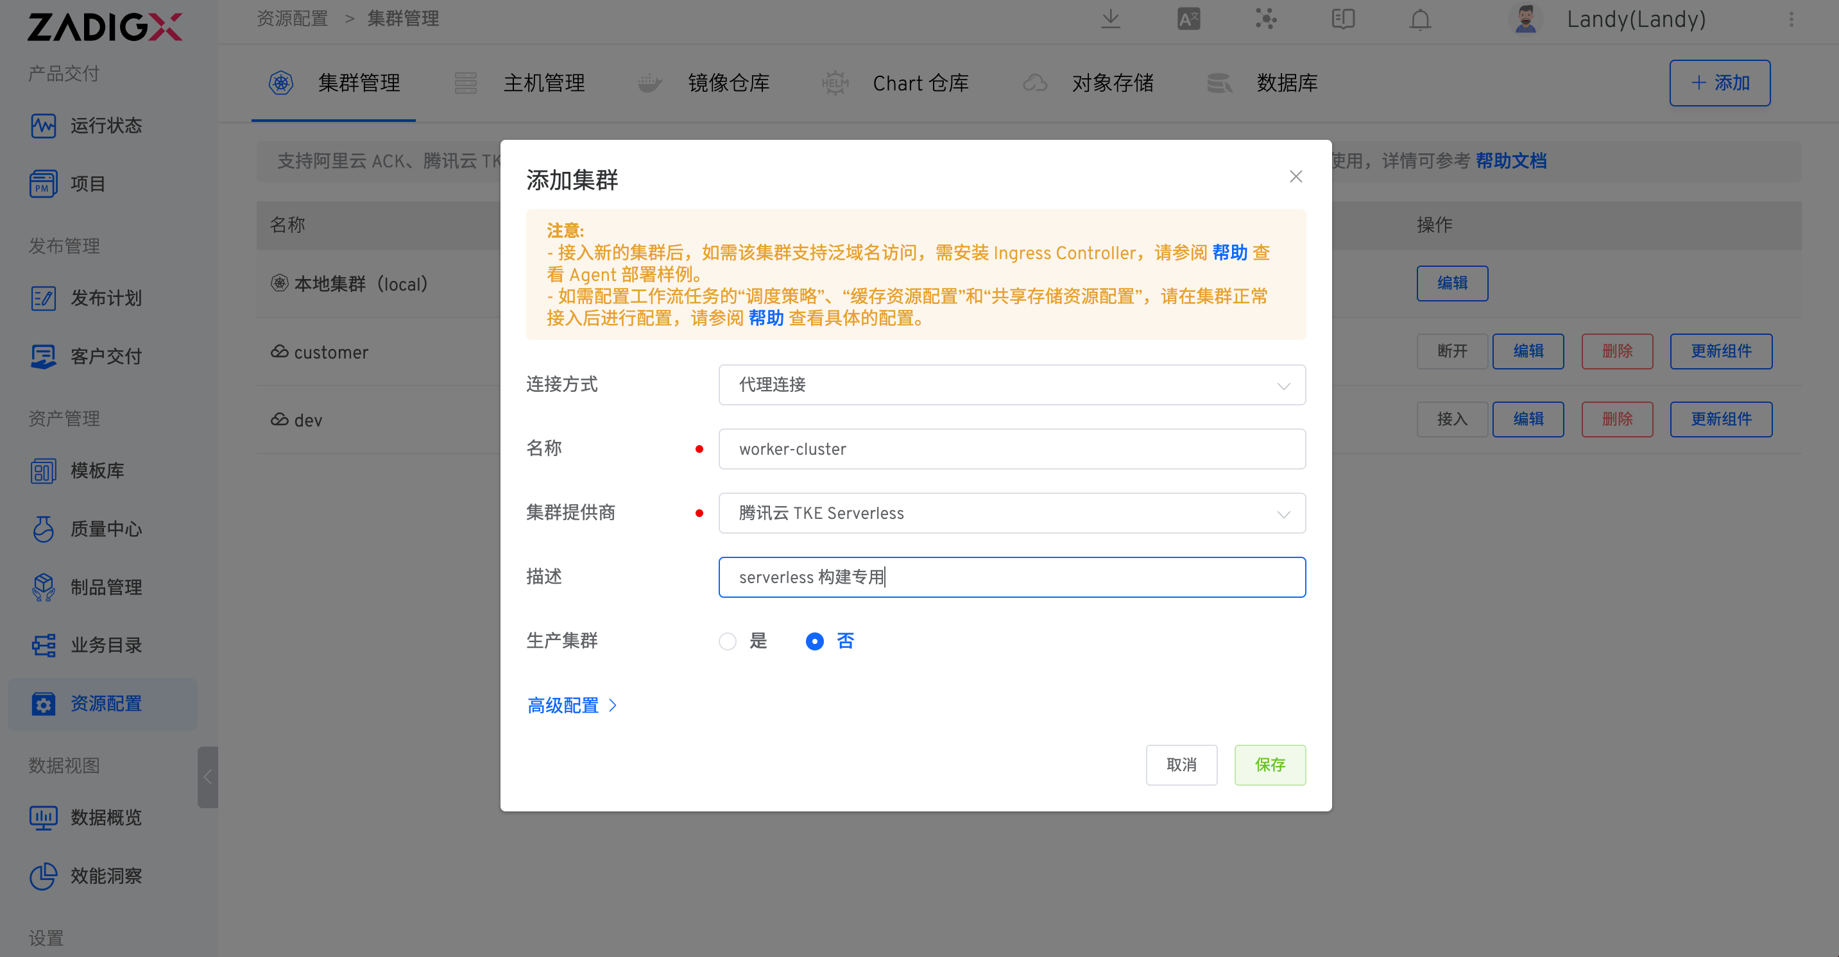Expand 高级配置 section
The image size is (1839, 957).
coord(572,706)
